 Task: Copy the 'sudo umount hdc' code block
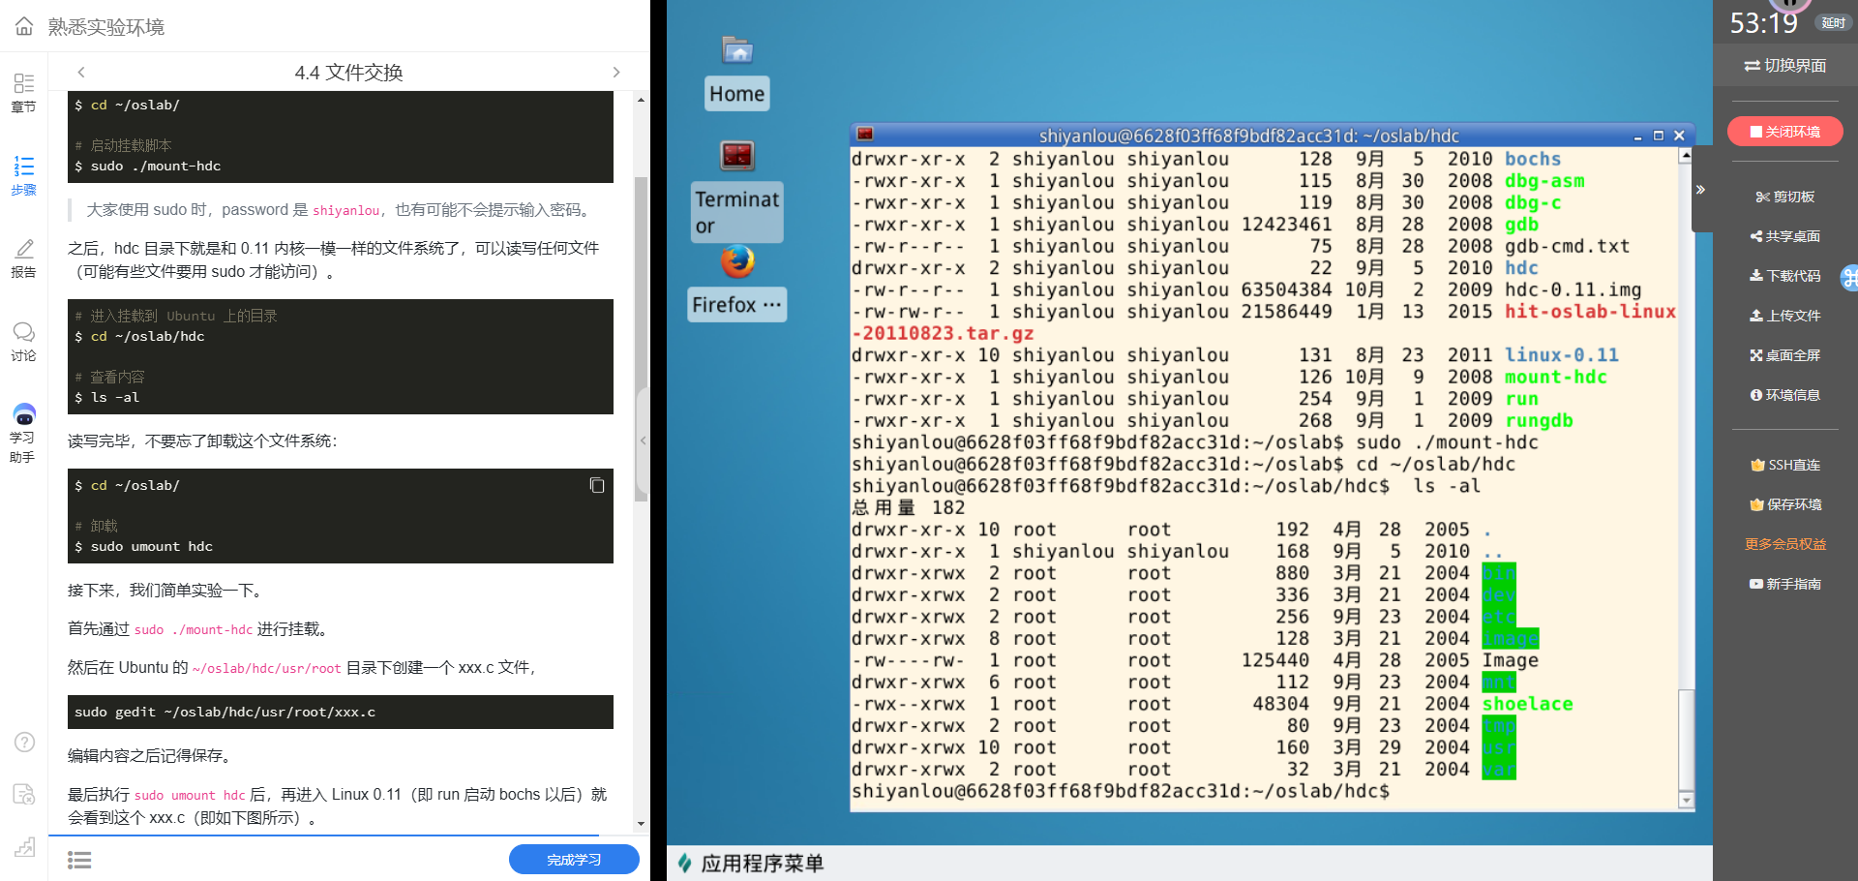597,485
